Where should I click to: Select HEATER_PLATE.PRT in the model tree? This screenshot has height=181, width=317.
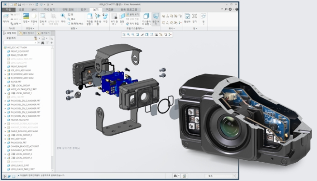(20, 120)
